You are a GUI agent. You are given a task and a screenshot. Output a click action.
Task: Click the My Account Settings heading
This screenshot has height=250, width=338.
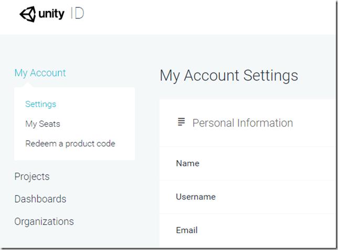229,76
